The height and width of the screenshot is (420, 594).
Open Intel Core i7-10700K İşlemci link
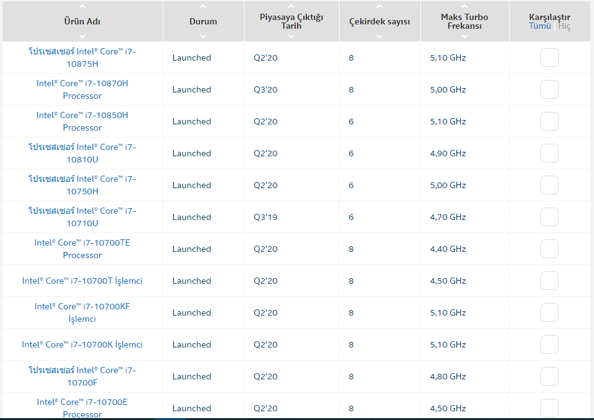pos(82,344)
